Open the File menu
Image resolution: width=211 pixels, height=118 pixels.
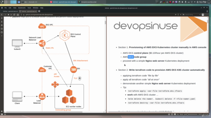coord(6,8)
